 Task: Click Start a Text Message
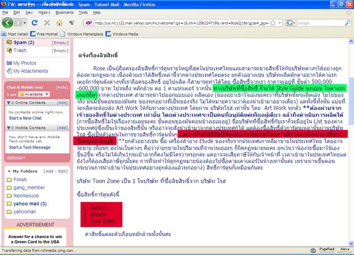coord(30,147)
